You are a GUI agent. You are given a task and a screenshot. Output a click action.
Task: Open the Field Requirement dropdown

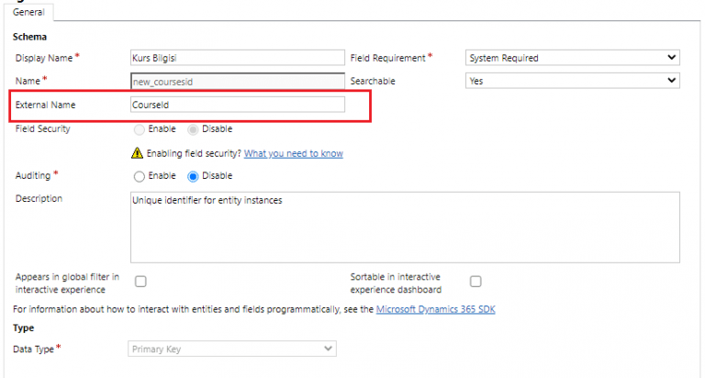pos(573,58)
